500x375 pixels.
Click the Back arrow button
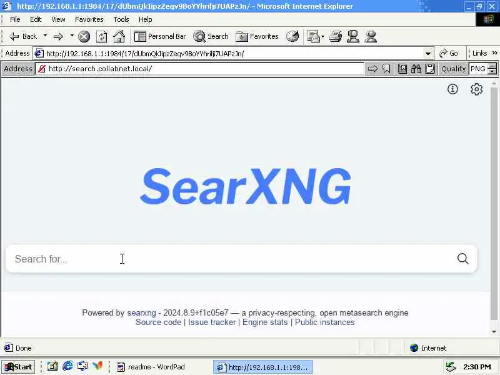click(23, 36)
